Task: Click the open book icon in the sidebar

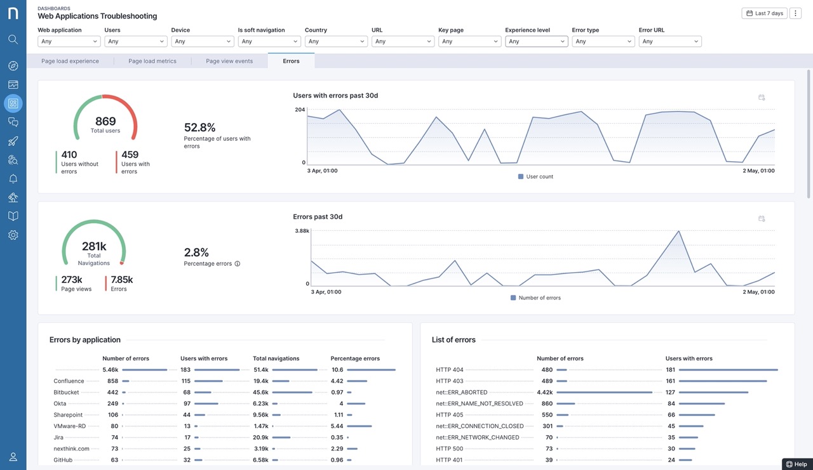Action: click(x=13, y=216)
